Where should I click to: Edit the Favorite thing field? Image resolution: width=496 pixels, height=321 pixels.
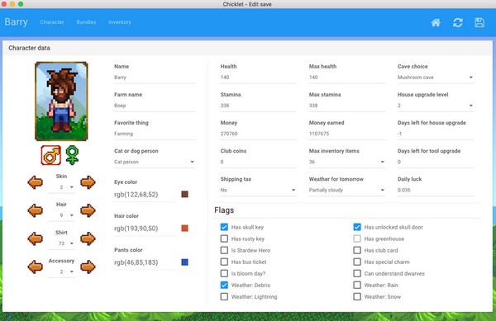(155, 134)
